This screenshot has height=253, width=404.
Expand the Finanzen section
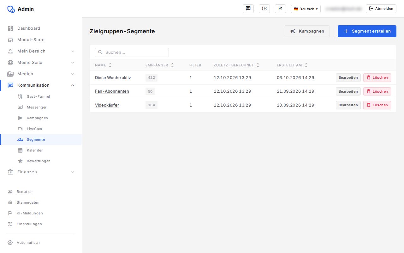pyautogui.click(x=41, y=172)
